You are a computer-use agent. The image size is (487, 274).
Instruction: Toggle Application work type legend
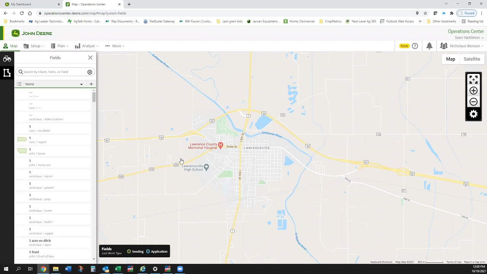point(157,252)
